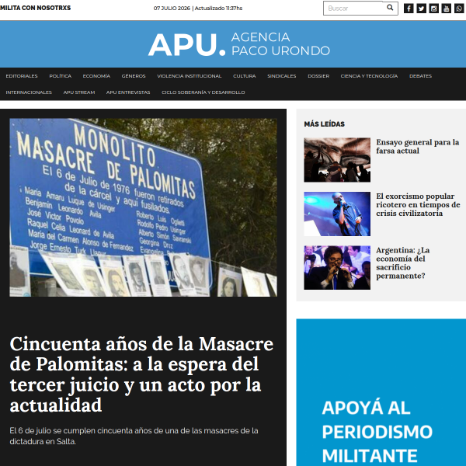Viewport: 466px width, 466px height.
Task: Open the Dossier menu section
Action: click(x=318, y=76)
